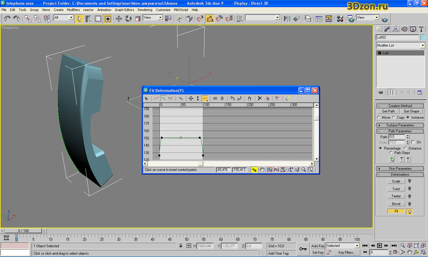Screen dimensions: 428x257
Task: Click Quick Render teapot icon
Action: pos(385,20)
